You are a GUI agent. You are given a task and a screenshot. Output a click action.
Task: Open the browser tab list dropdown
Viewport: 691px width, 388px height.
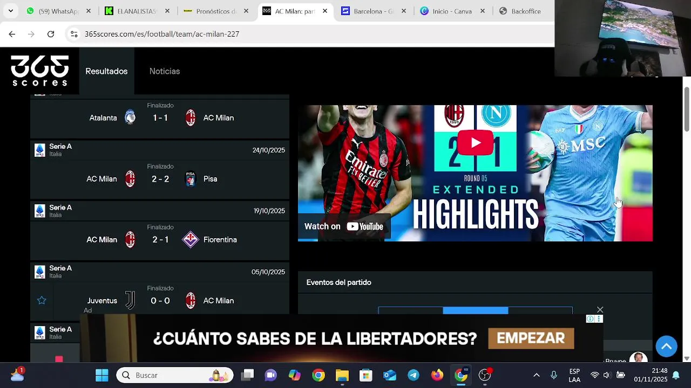[x=10, y=11]
